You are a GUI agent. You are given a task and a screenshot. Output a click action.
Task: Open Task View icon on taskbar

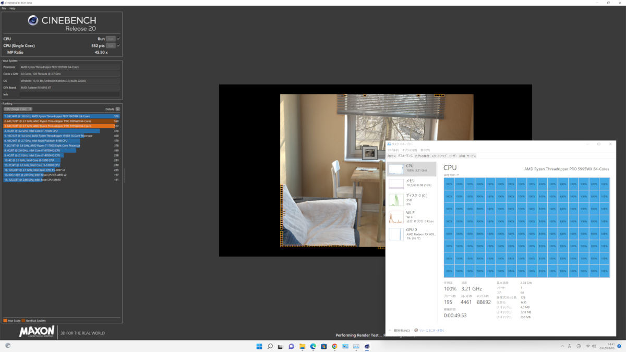tap(281, 346)
